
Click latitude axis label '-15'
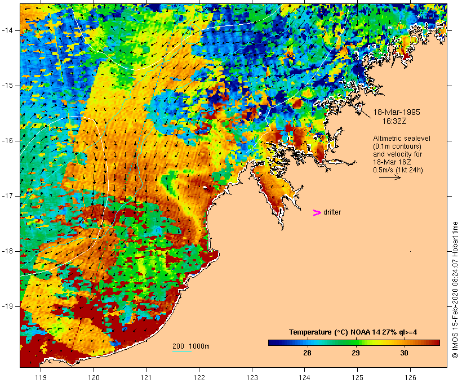pyautogui.click(x=7, y=86)
